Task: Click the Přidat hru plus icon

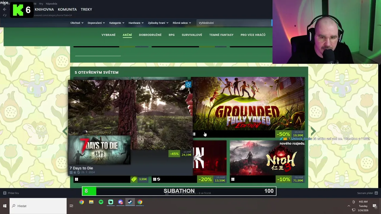Action: pos(4,193)
